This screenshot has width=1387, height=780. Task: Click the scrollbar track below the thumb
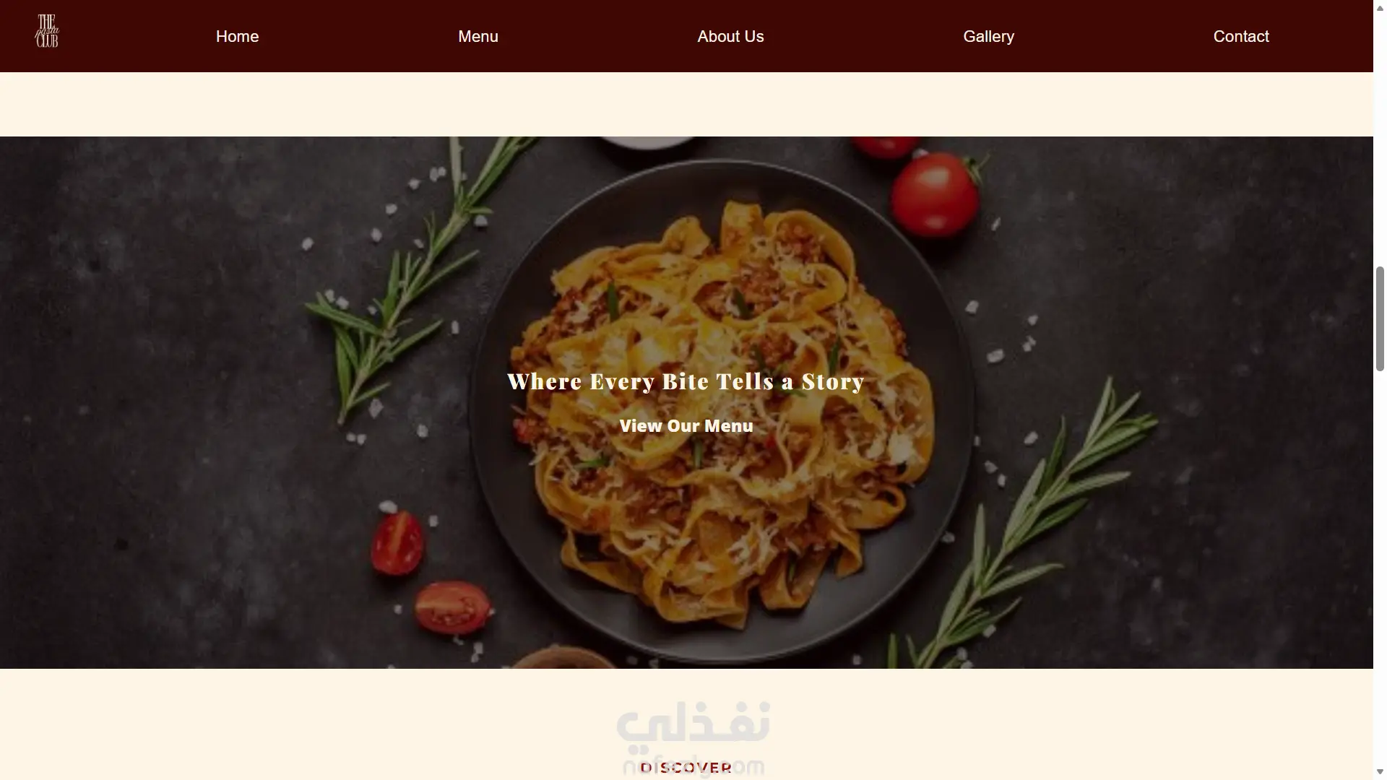[x=1380, y=569]
